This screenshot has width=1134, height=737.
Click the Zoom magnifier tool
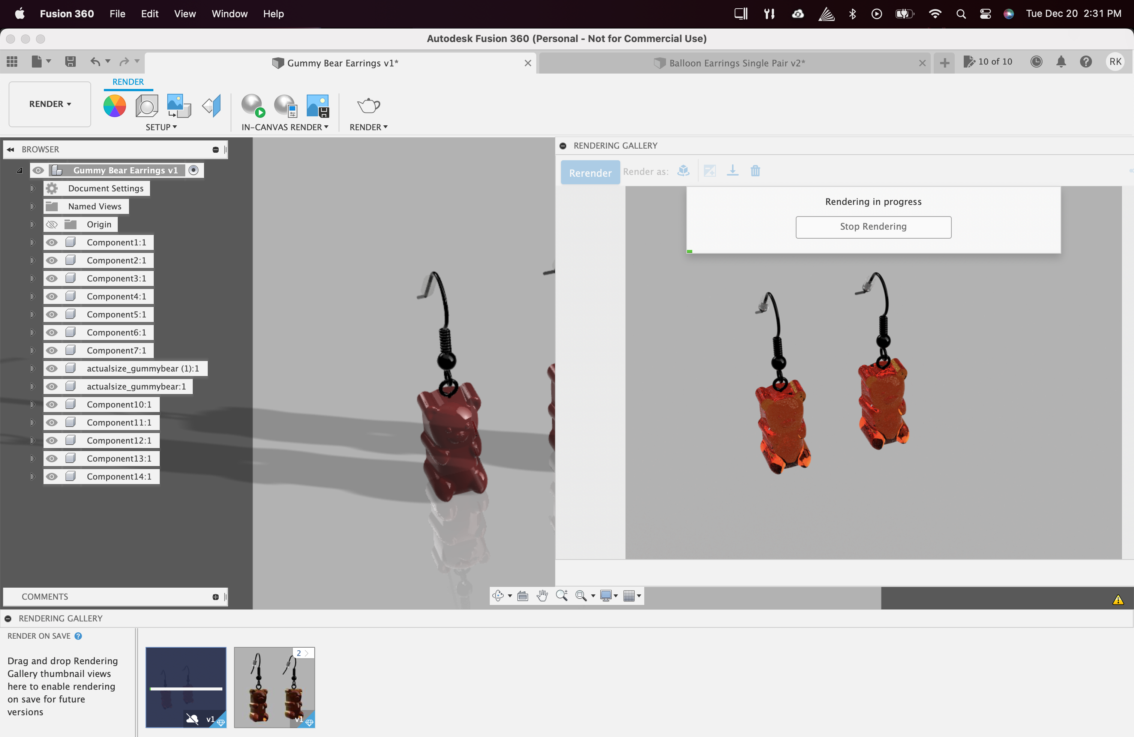561,596
